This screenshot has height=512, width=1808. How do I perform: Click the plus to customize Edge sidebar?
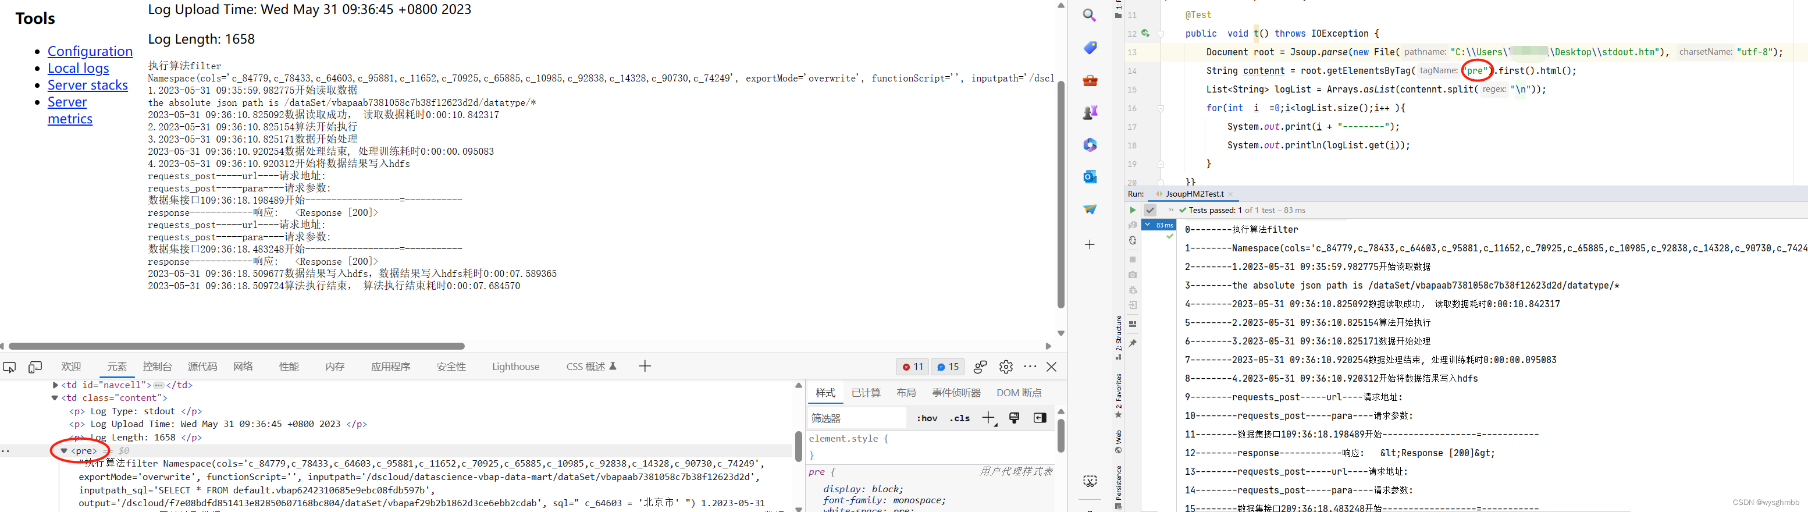1090,244
